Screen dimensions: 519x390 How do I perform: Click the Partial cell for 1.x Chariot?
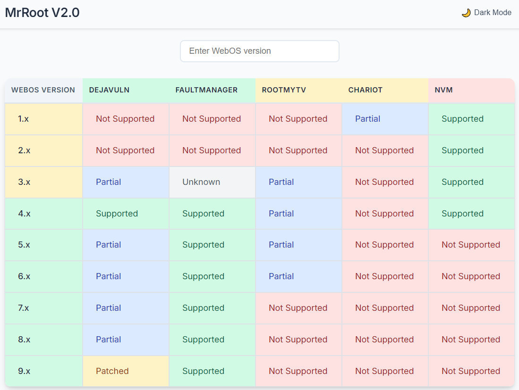click(367, 119)
